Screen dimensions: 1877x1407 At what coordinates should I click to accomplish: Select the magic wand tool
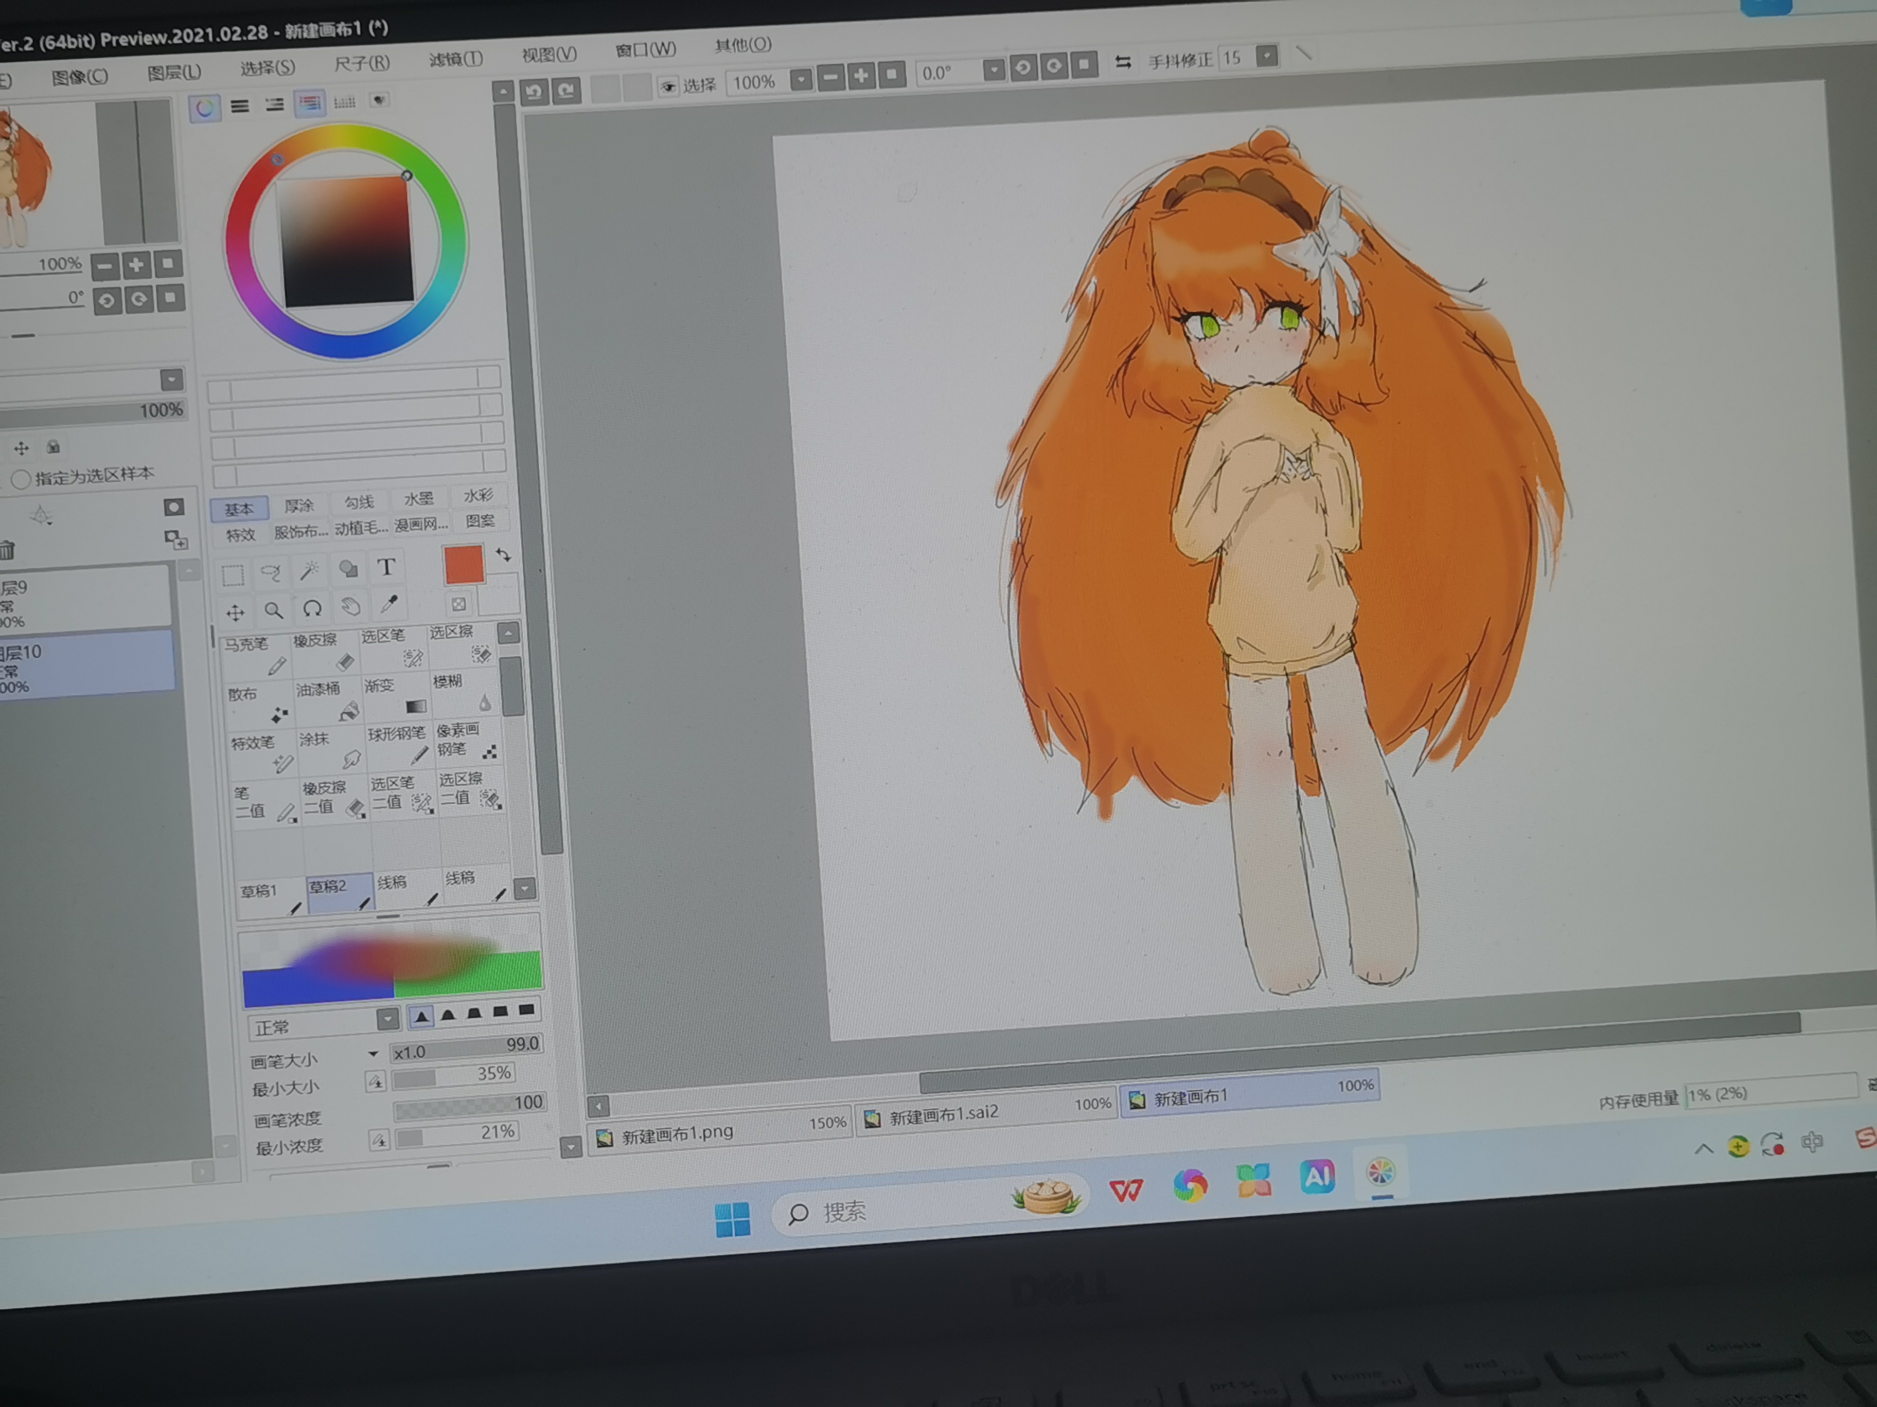tap(310, 570)
